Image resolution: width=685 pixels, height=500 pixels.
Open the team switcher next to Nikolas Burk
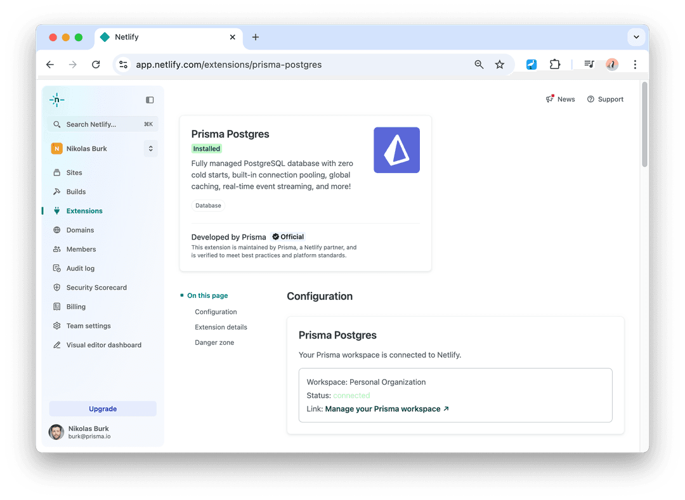(x=150, y=148)
